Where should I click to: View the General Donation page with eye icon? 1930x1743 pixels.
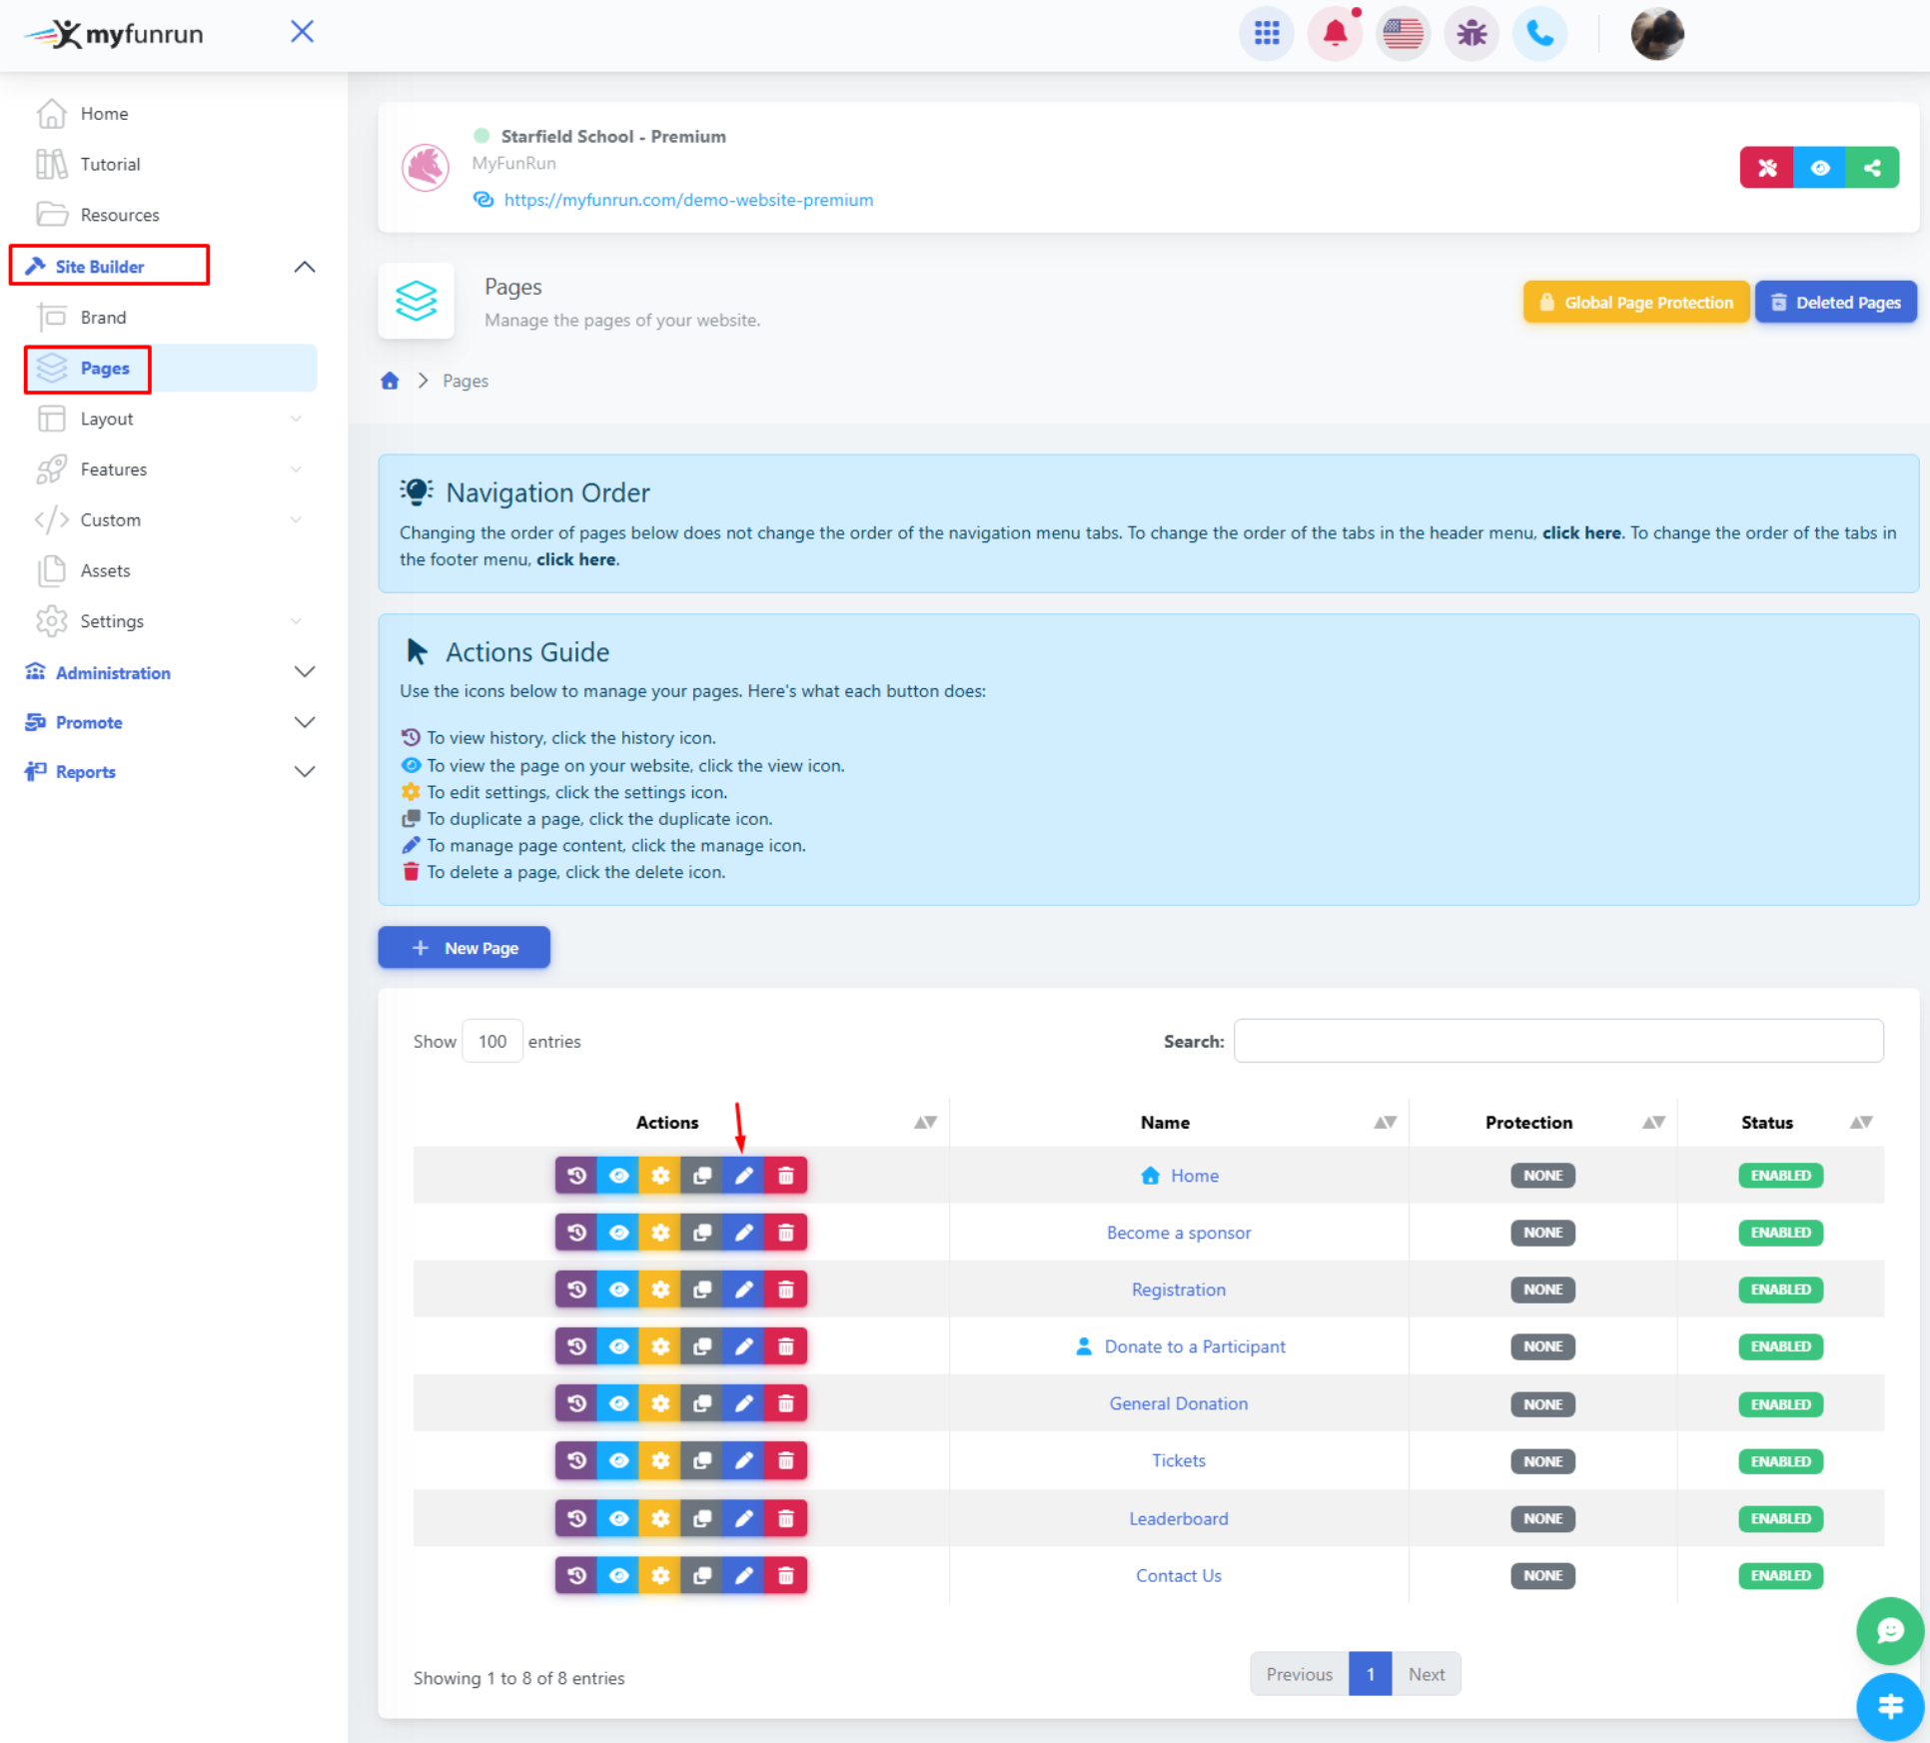pos(618,1403)
